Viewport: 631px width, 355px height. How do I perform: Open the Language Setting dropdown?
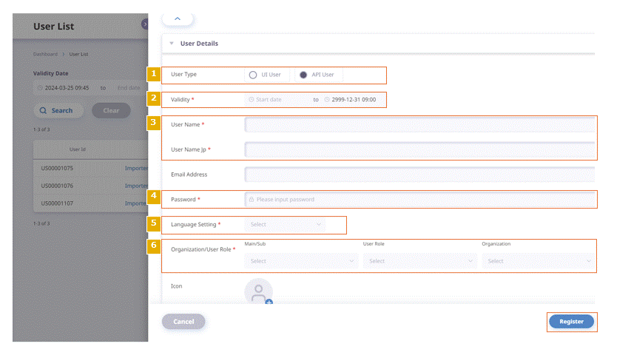tap(285, 224)
